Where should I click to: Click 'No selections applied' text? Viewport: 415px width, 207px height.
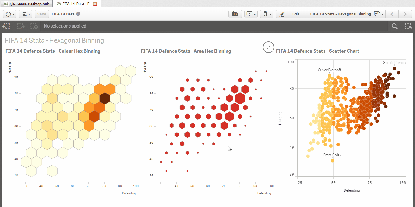[x=65, y=26]
